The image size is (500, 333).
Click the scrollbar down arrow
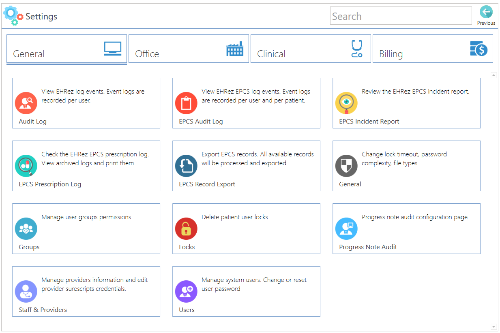pos(494,327)
